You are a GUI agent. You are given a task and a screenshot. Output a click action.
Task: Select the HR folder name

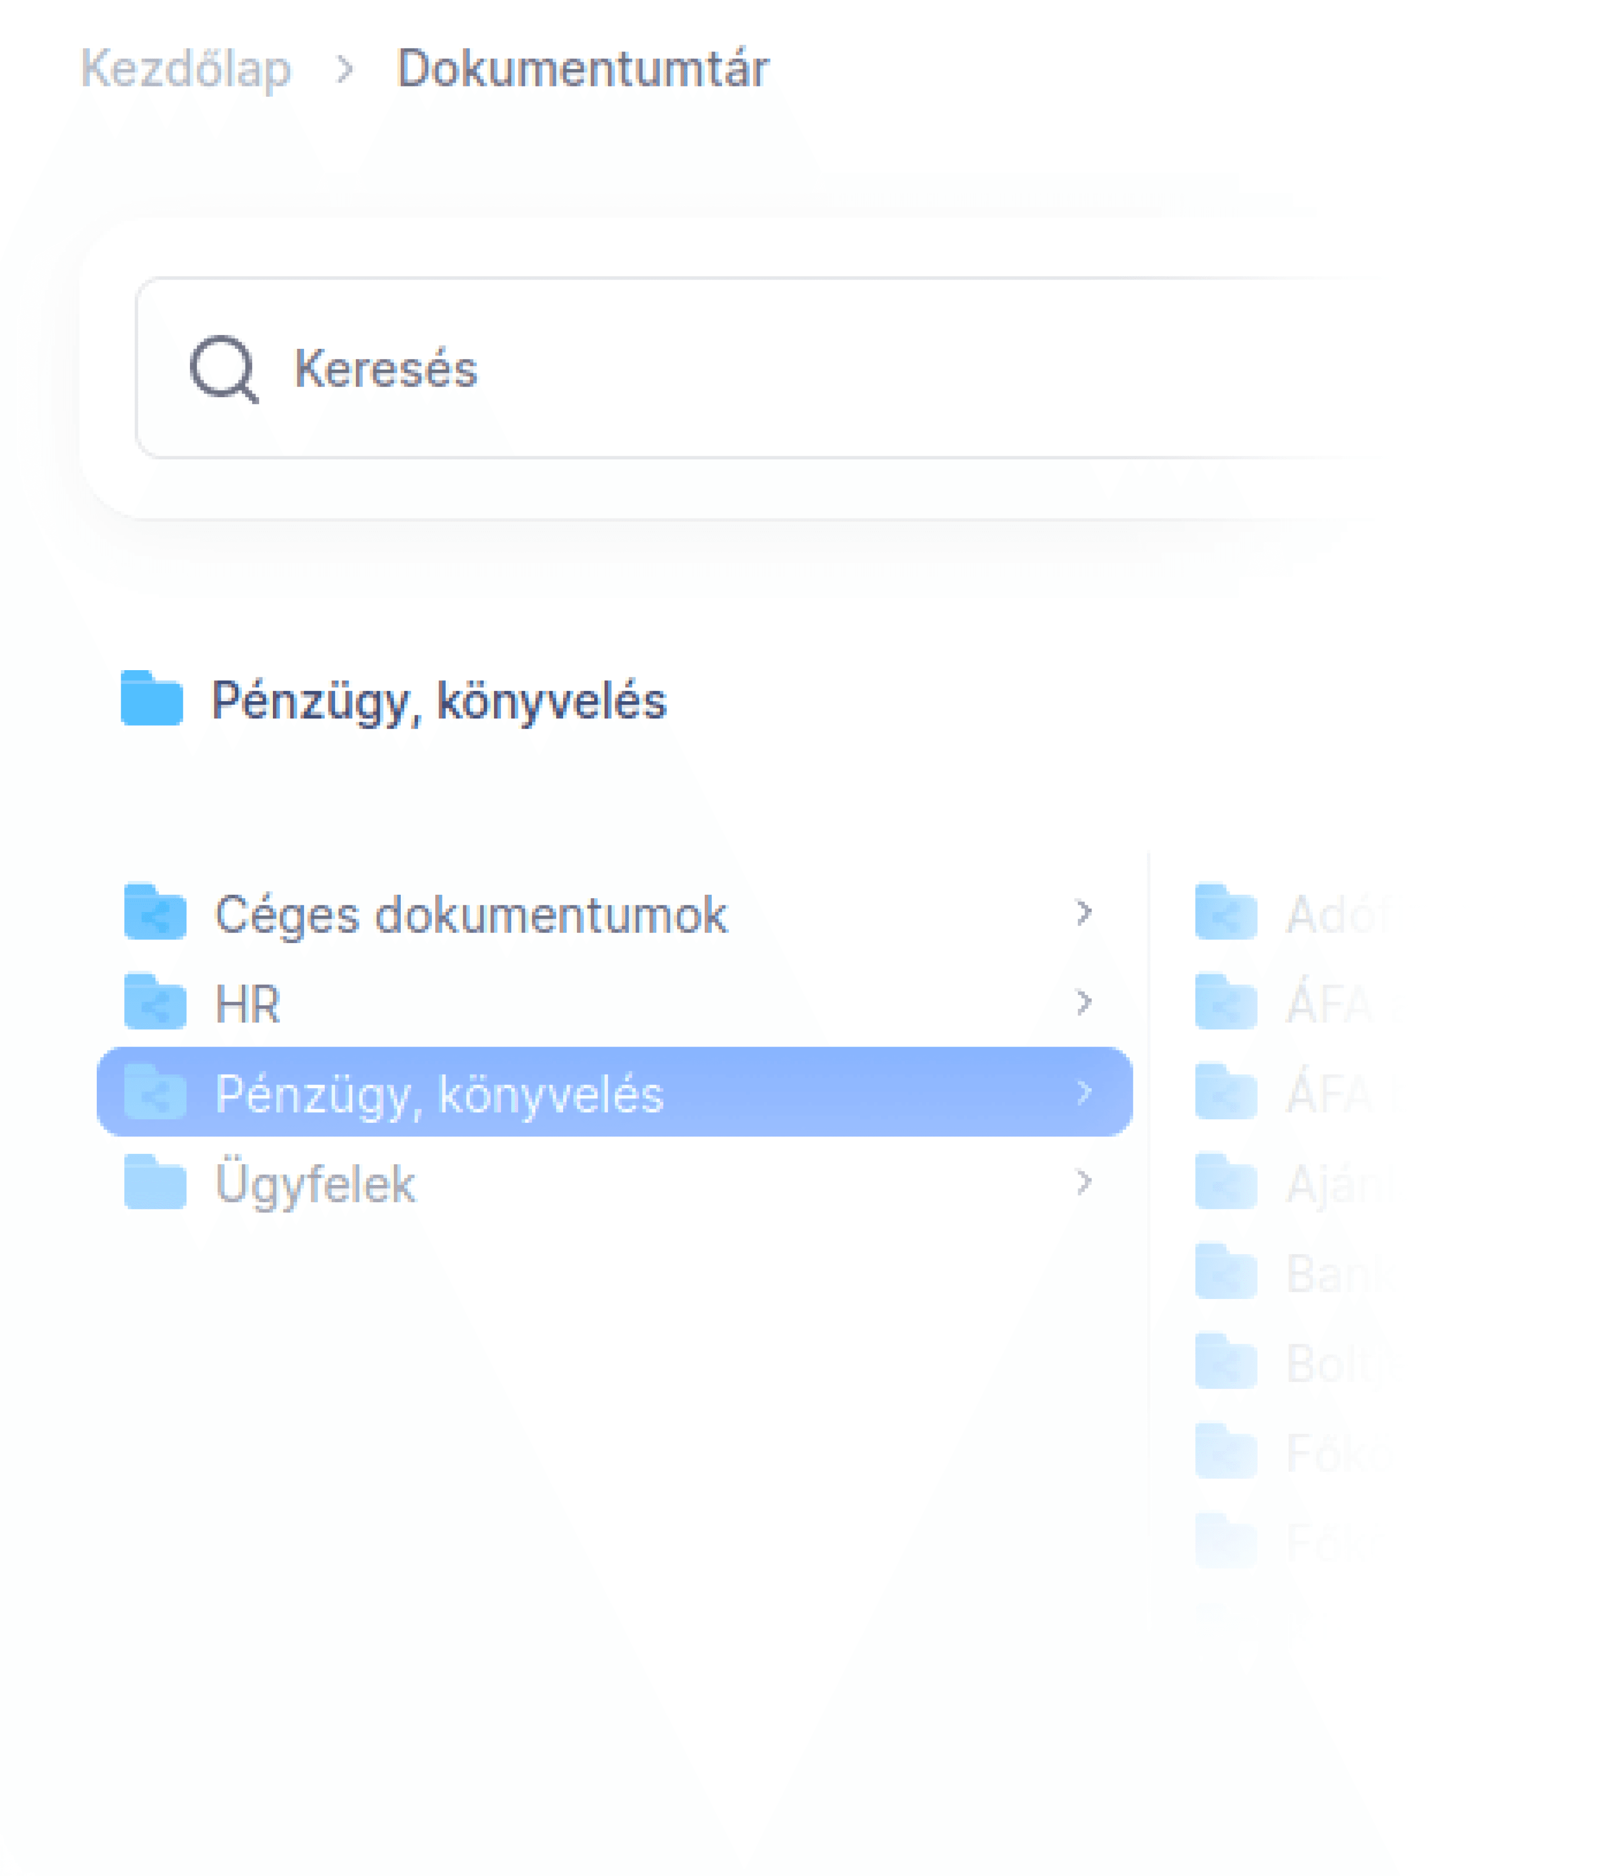coord(247,1003)
